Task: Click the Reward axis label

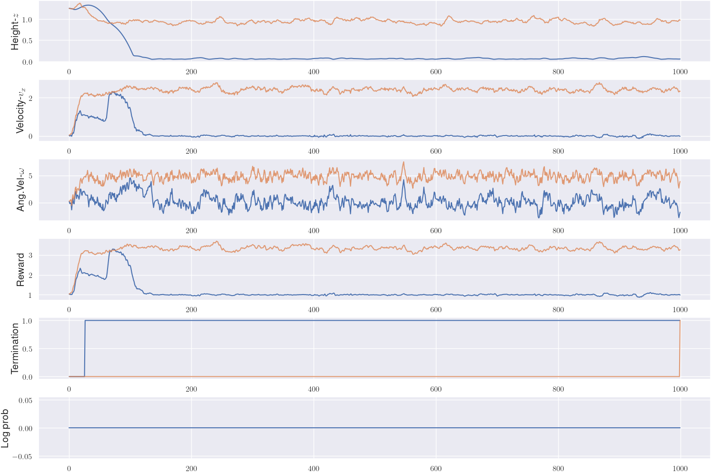Action: pyautogui.click(x=20, y=269)
